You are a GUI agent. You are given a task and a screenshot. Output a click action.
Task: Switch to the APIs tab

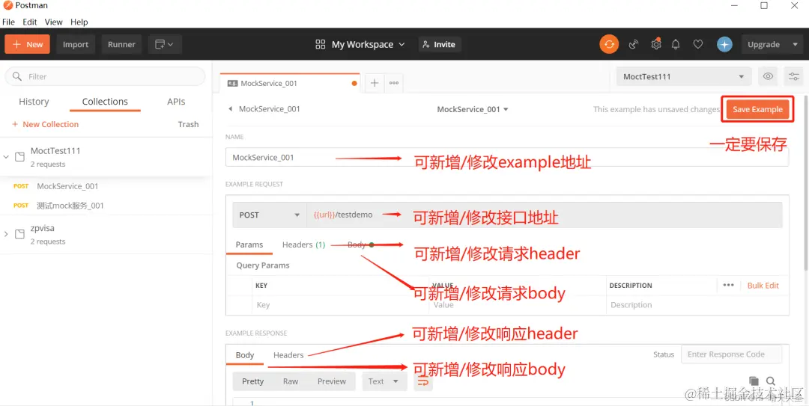point(176,102)
